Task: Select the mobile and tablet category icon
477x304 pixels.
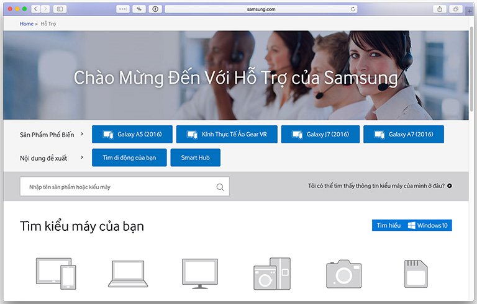Action: point(56,274)
